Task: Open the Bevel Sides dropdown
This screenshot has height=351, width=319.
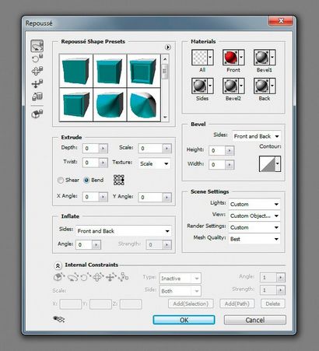Action: [256, 136]
